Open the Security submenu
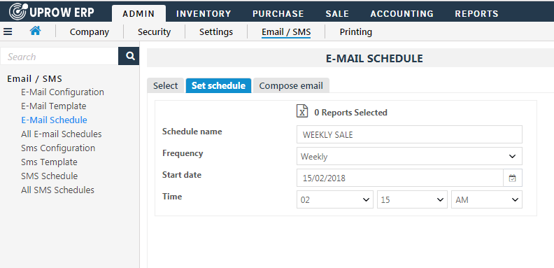554x268 pixels. [154, 31]
